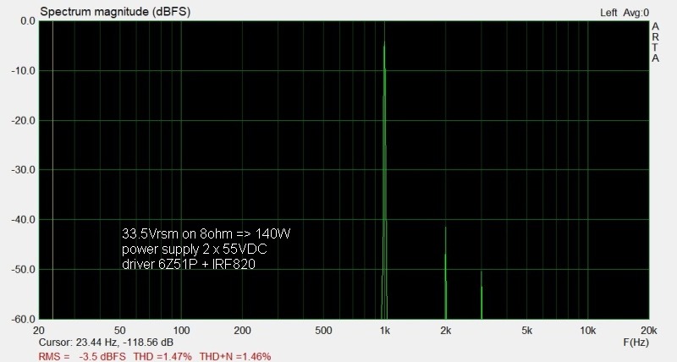This screenshot has height=362, width=677.
Task: Click the '20' frequency axis label
Action: [x=39, y=331]
